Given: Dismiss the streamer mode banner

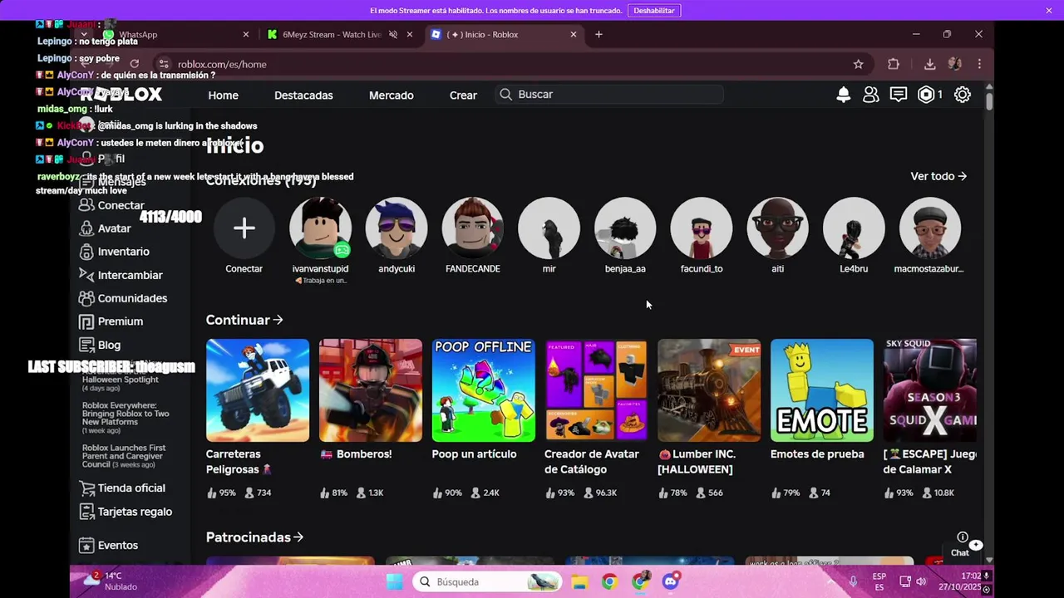Looking at the screenshot, I should [x=1049, y=11].
